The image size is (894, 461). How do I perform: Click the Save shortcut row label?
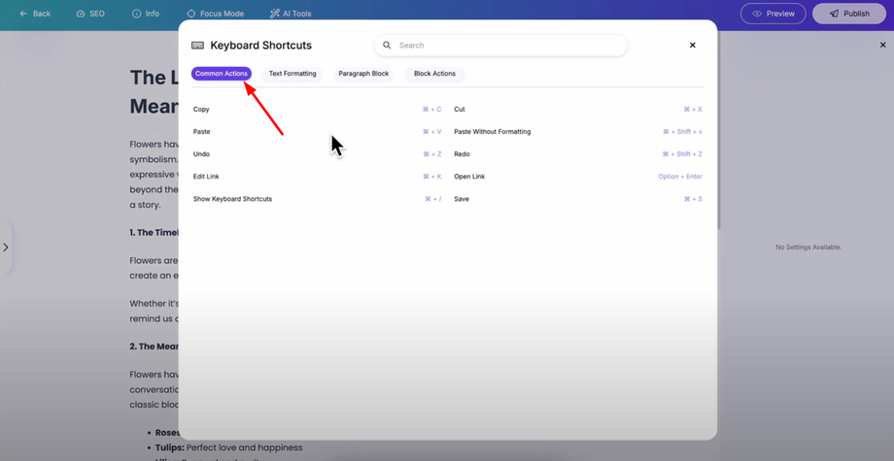(462, 199)
